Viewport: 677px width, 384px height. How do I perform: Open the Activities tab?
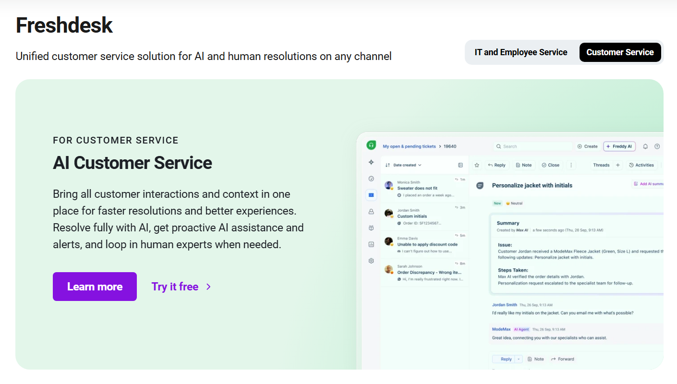pyautogui.click(x=641, y=165)
